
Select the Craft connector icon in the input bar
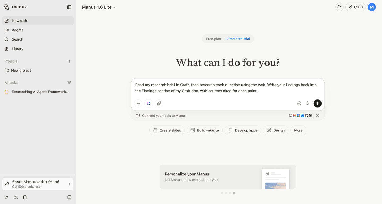pyautogui.click(x=149, y=103)
